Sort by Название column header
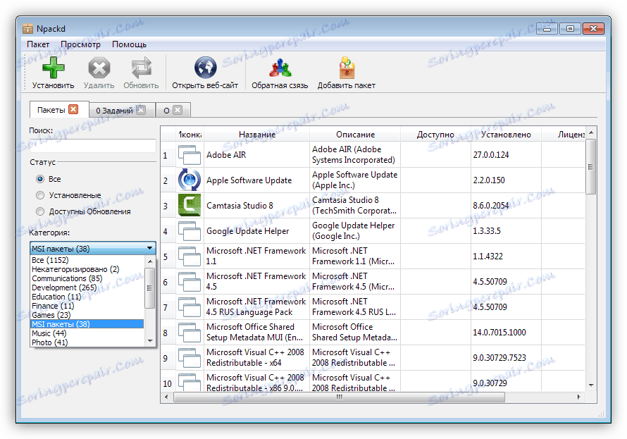This screenshot has height=439, width=627. coord(256,135)
